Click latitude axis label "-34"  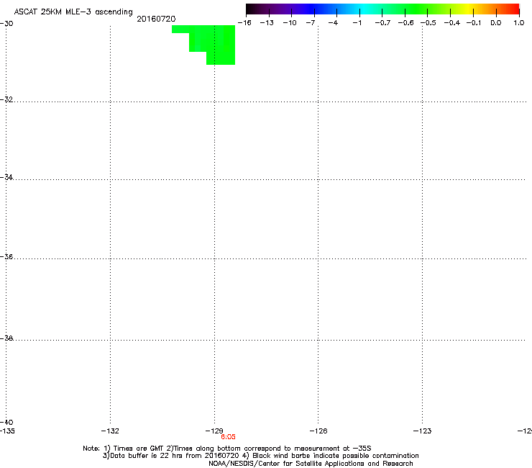pos(6,177)
